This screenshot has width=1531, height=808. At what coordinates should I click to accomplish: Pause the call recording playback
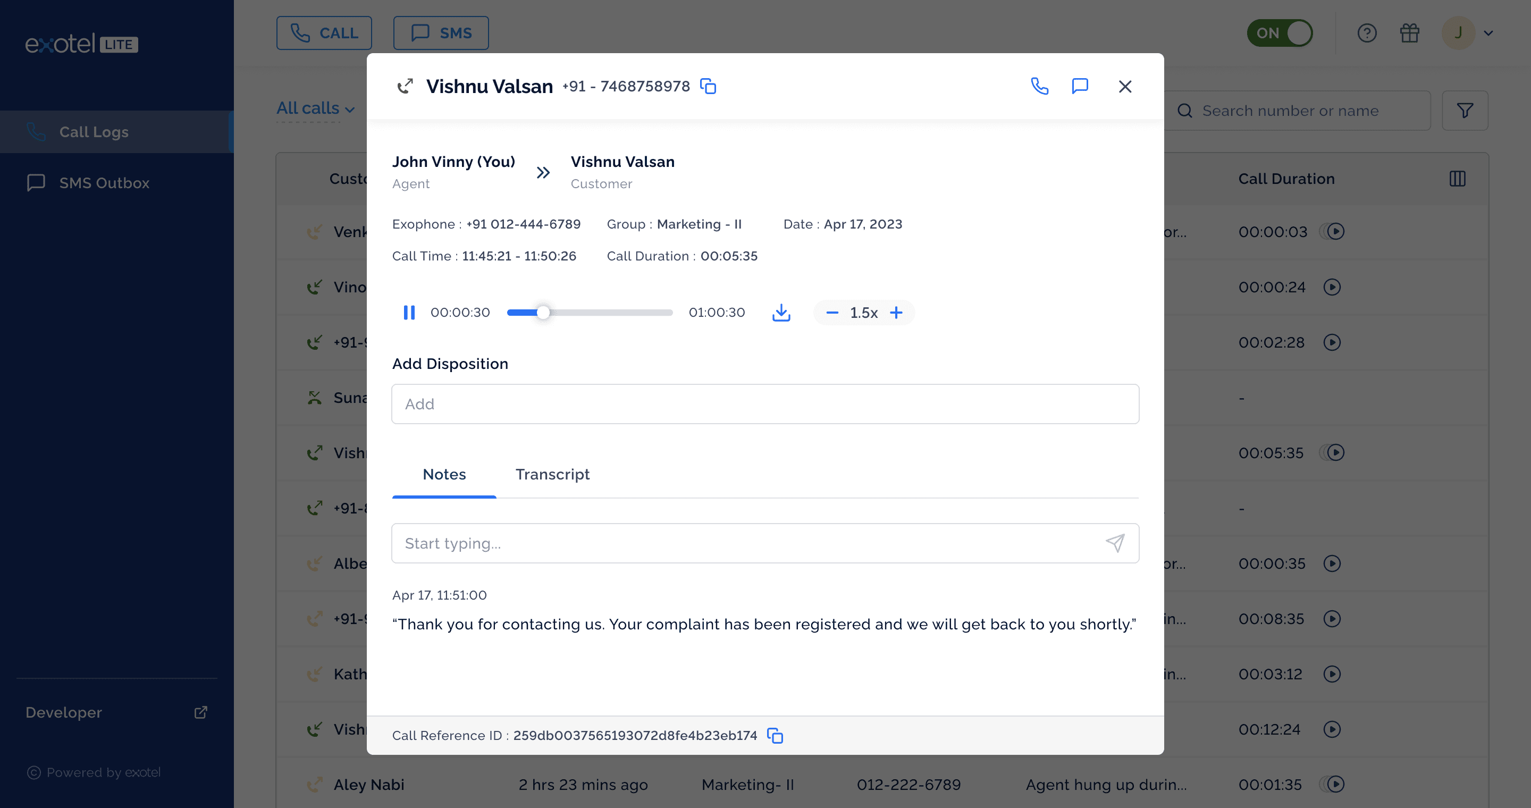(409, 313)
